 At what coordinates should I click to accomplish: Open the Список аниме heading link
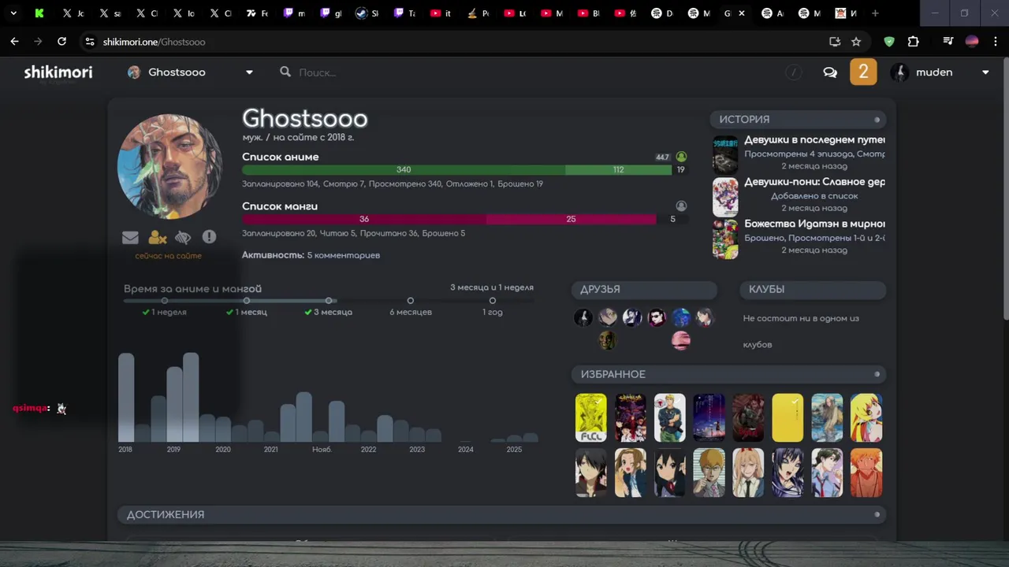click(x=281, y=157)
